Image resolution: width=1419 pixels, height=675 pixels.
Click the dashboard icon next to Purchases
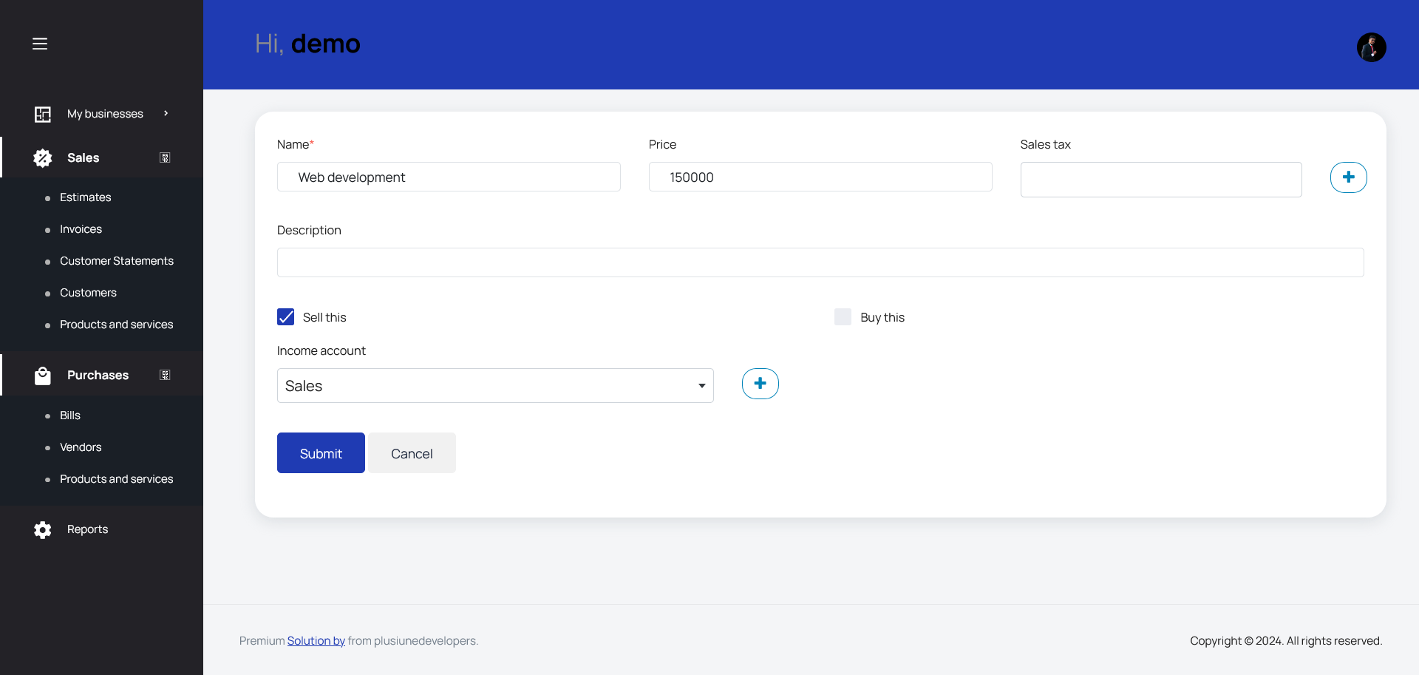coord(165,375)
